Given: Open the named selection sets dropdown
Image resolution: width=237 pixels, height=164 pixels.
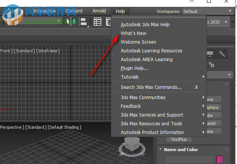Looking at the screenshot, I should [58, 21].
